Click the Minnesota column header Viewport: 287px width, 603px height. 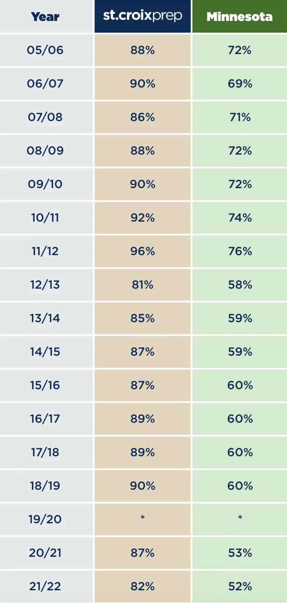coord(240,16)
